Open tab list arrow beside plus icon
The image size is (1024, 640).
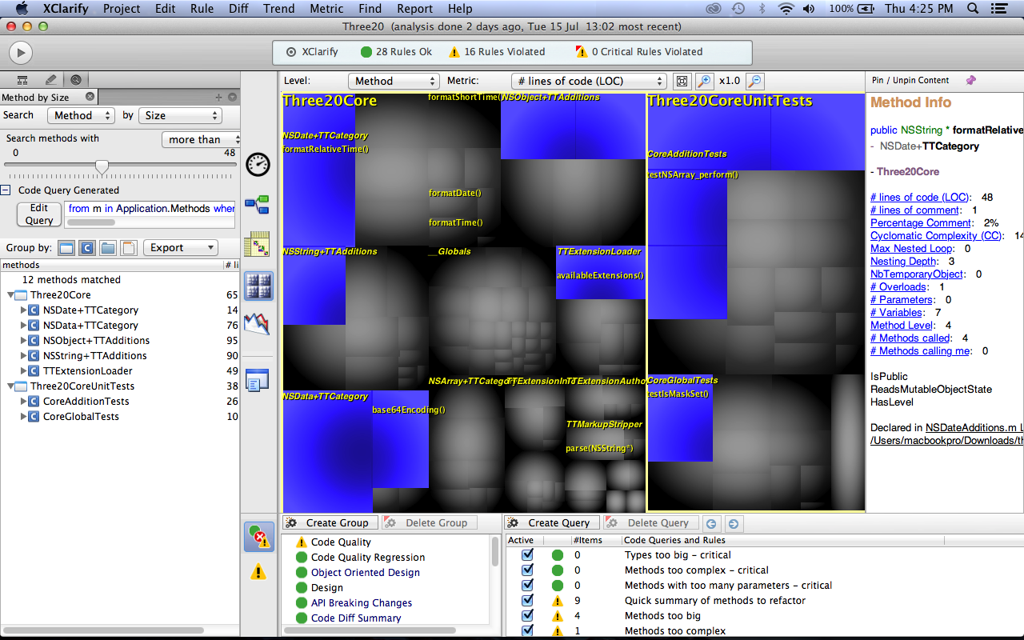232,97
